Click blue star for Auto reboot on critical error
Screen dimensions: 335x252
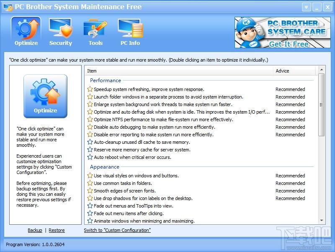90,157
